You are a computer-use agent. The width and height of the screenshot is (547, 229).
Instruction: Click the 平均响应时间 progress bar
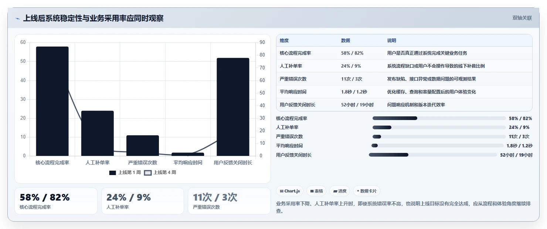point(438,146)
